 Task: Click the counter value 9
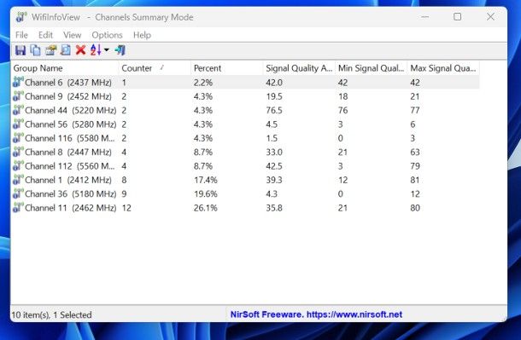click(x=124, y=194)
